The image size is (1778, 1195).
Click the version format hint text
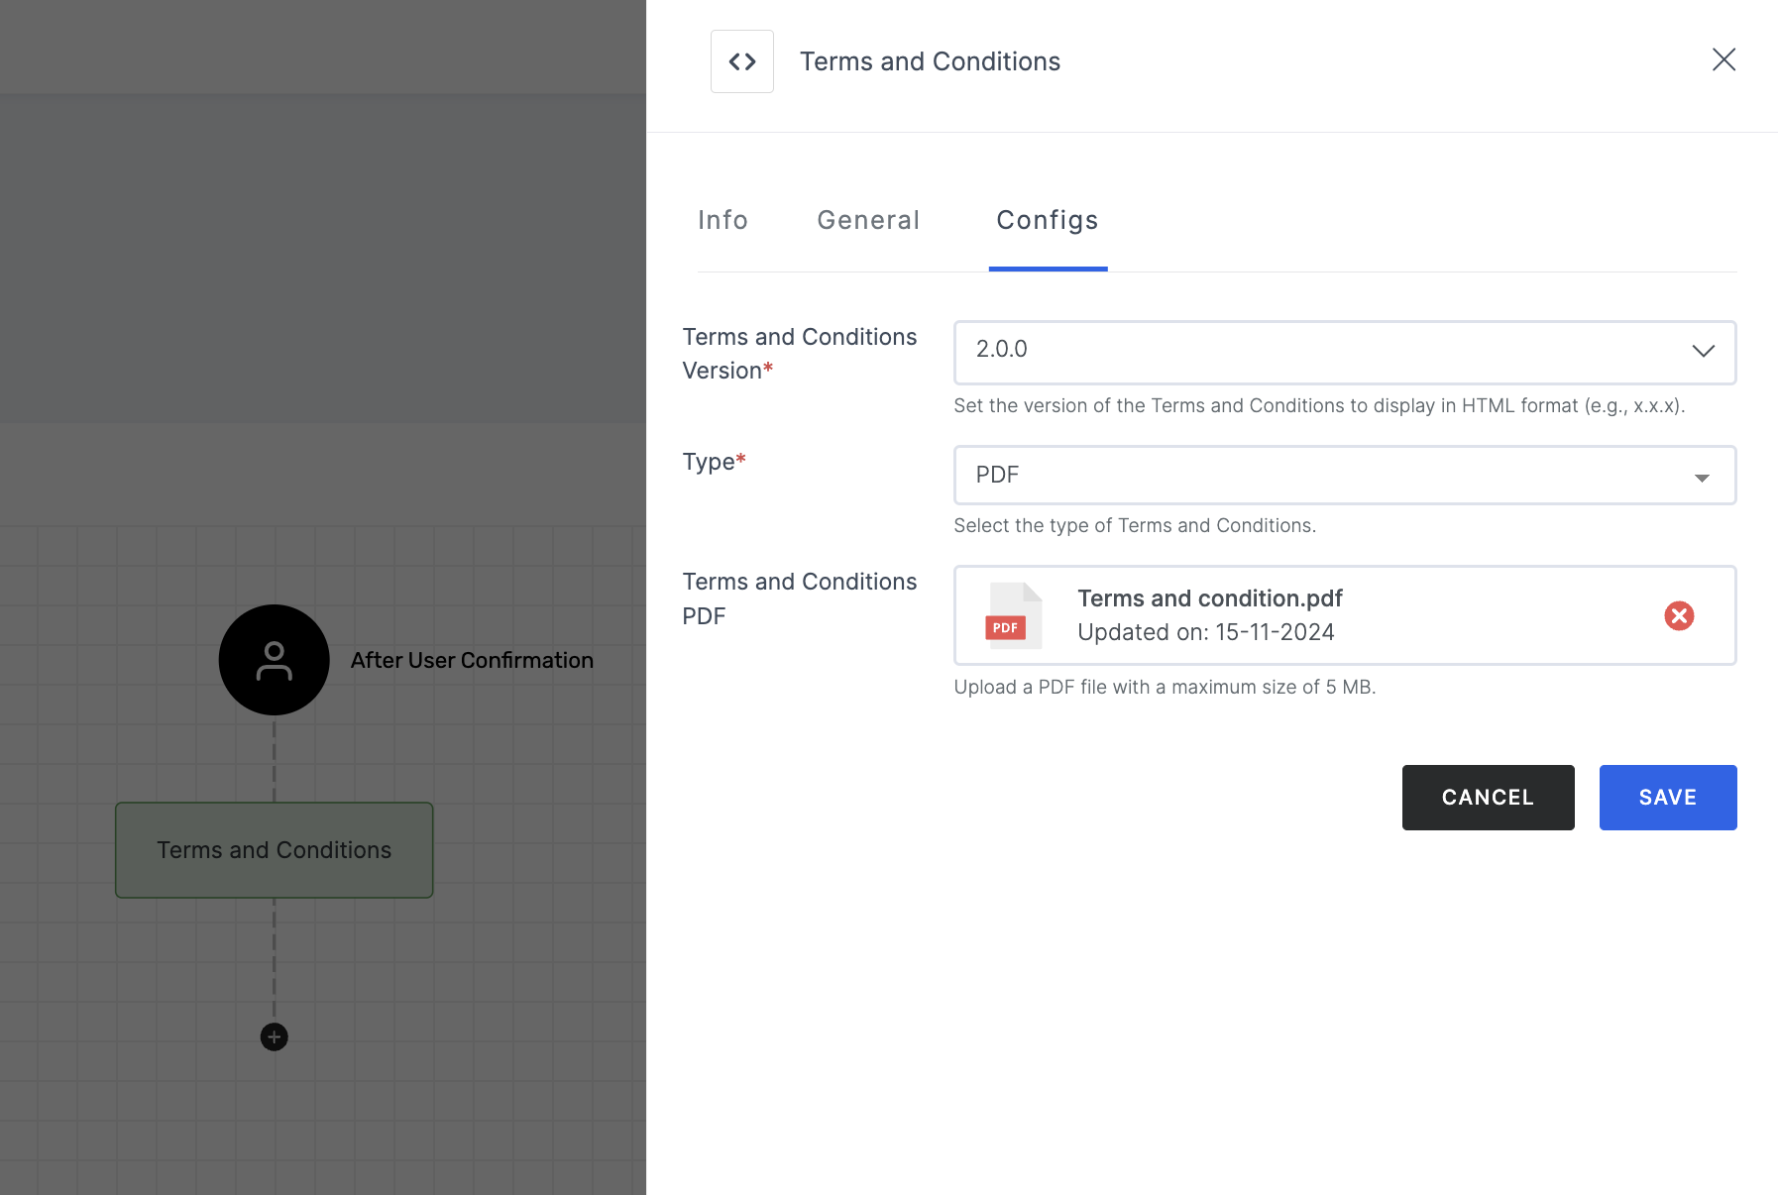[1319, 405]
